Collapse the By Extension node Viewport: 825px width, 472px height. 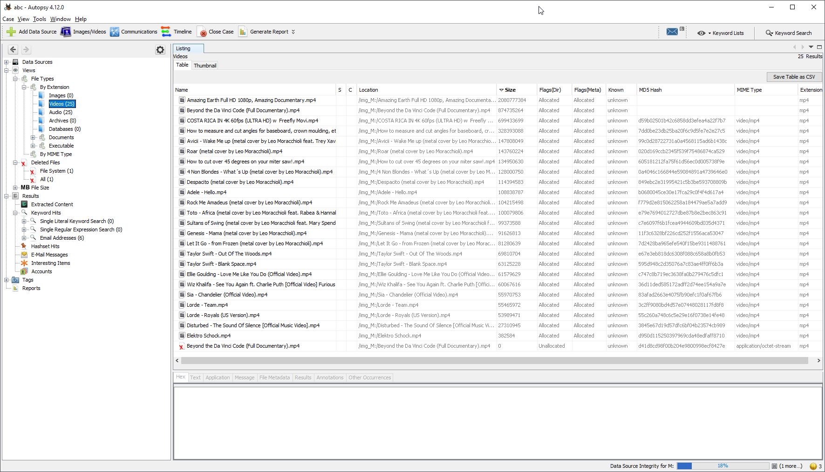coord(24,87)
